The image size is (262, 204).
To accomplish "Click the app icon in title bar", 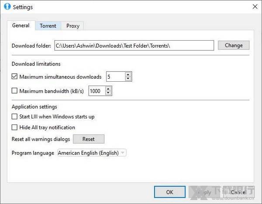I will (7, 7).
